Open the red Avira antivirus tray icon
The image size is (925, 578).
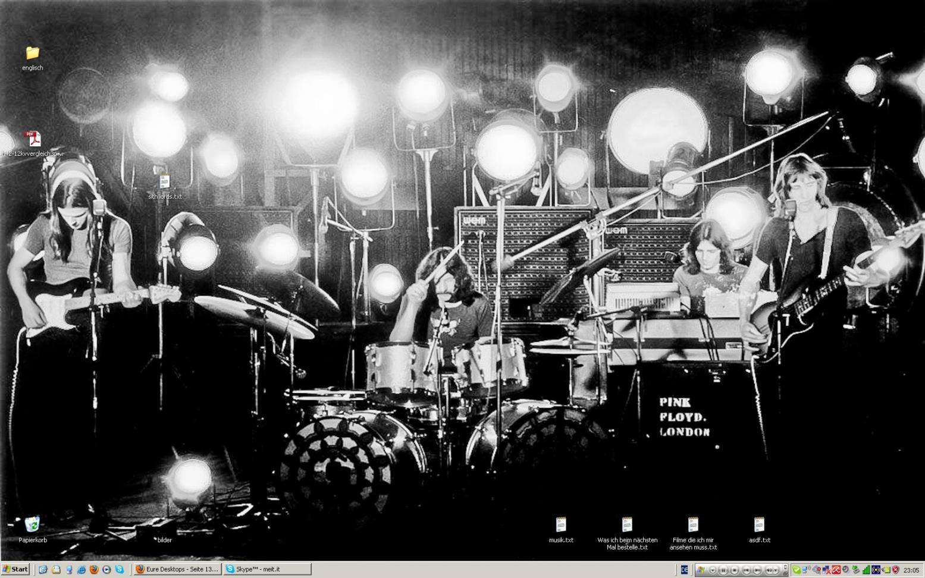click(836, 570)
